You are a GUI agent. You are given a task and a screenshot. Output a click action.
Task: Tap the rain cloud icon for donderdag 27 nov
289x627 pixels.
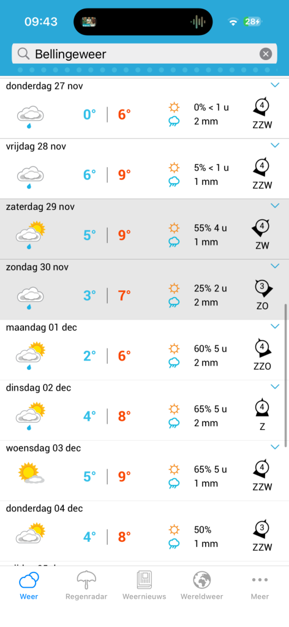31,117
